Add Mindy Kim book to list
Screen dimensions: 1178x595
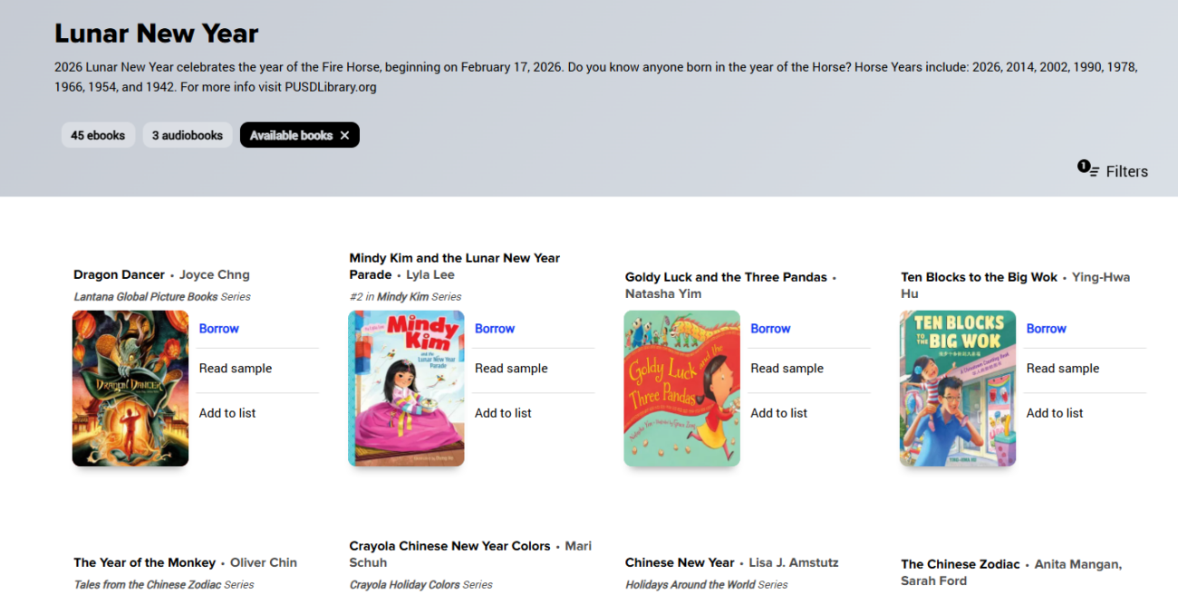pos(503,413)
